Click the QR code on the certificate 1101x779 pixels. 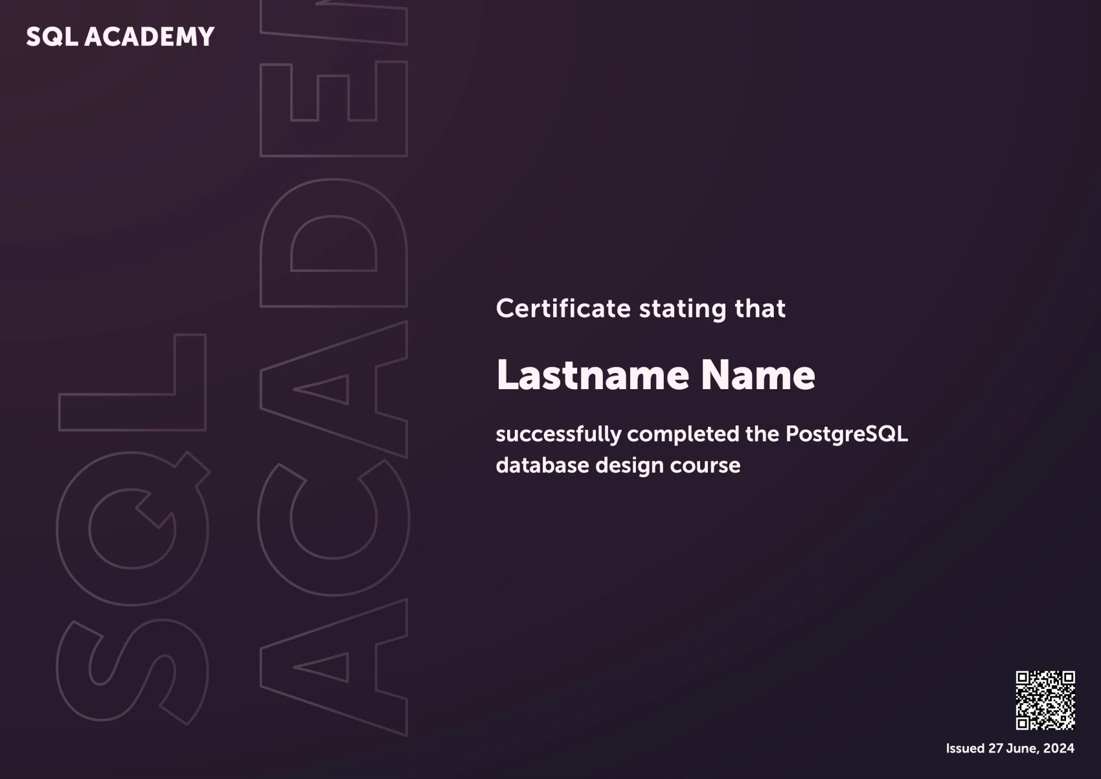tap(1045, 700)
